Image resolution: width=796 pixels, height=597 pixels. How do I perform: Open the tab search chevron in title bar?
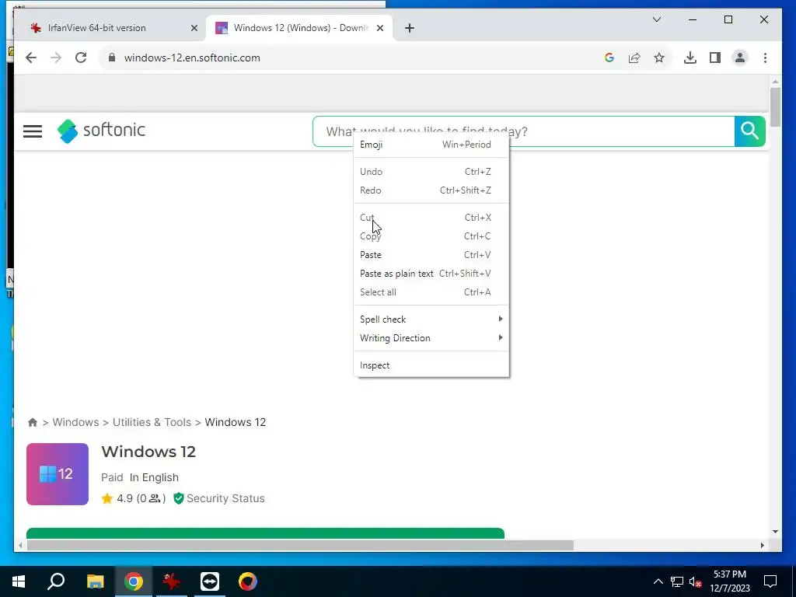656,19
